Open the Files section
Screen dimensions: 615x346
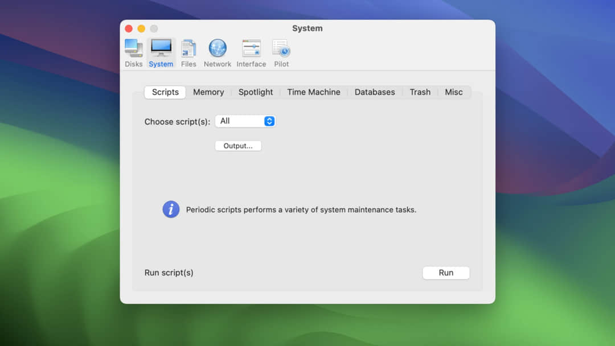coord(188,52)
